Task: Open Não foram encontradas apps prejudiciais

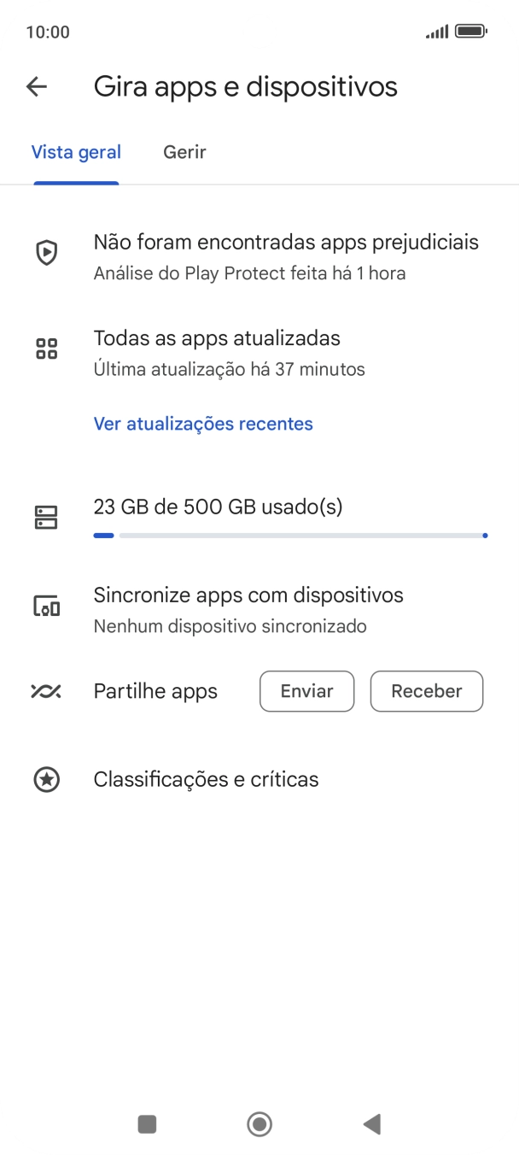Action: [x=285, y=256]
